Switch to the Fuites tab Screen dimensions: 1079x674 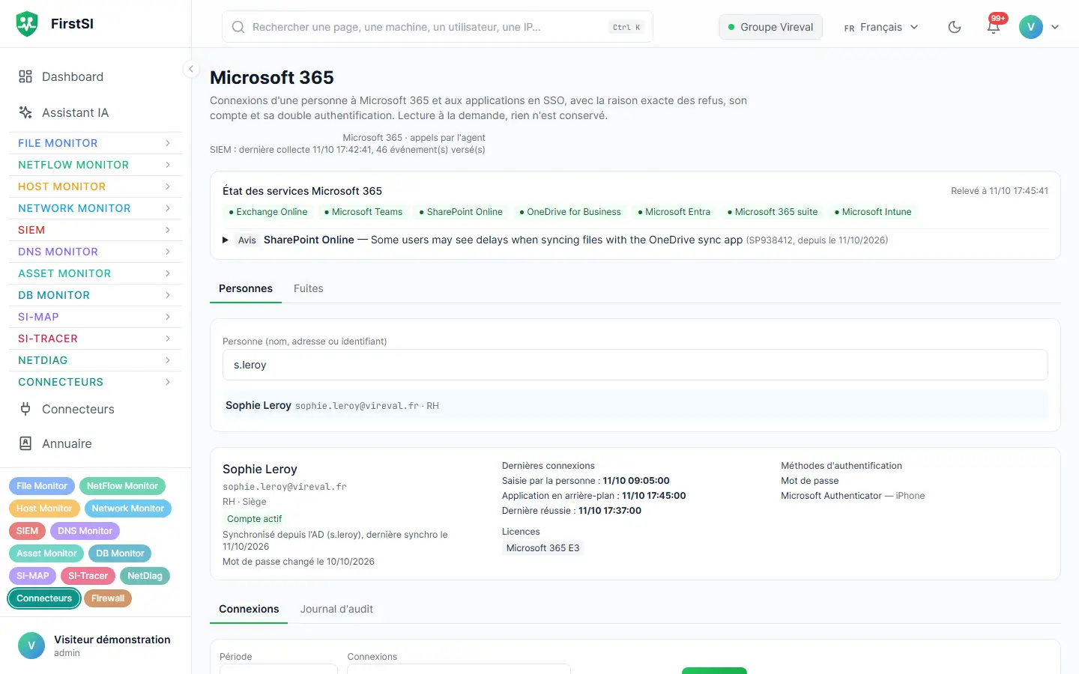pyautogui.click(x=309, y=288)
